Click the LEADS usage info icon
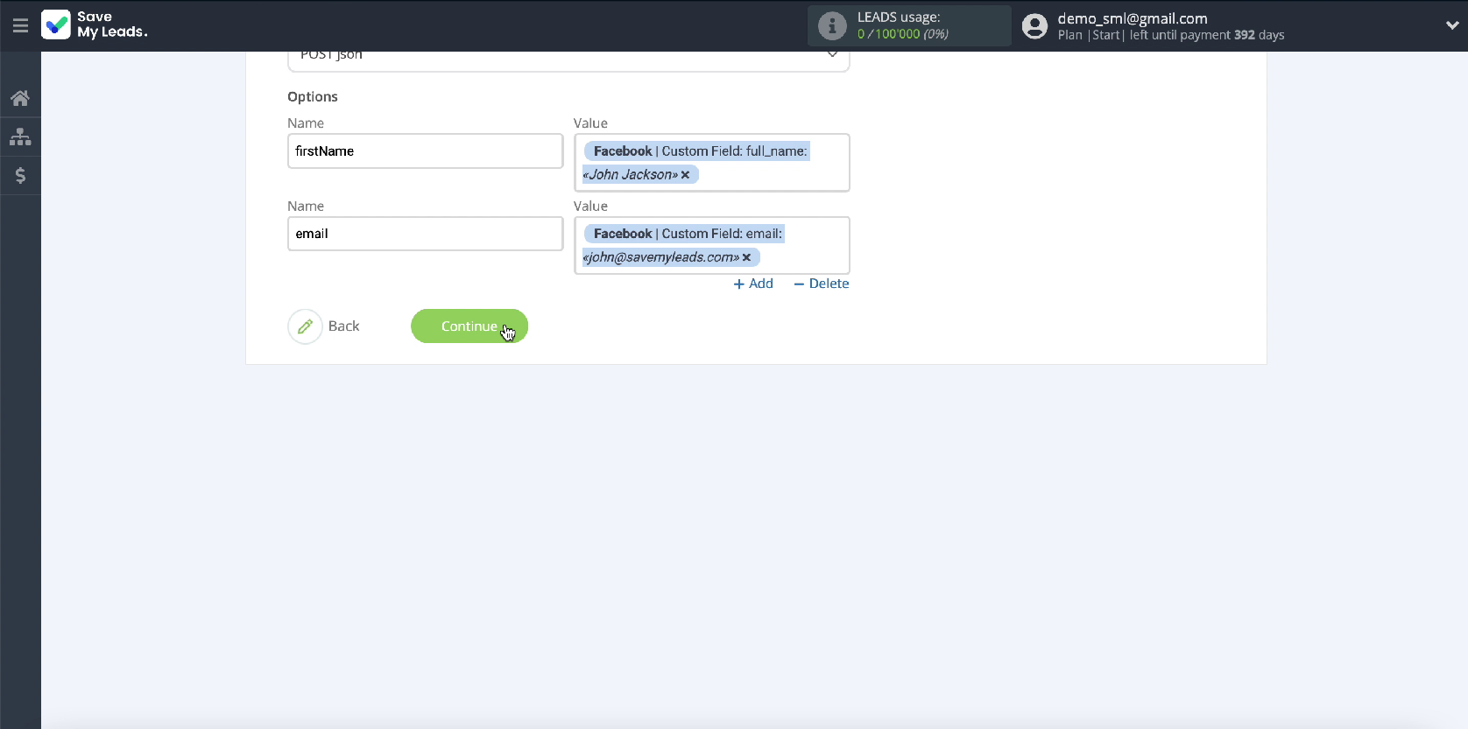The image size is (1468, 729). (832, 25)
